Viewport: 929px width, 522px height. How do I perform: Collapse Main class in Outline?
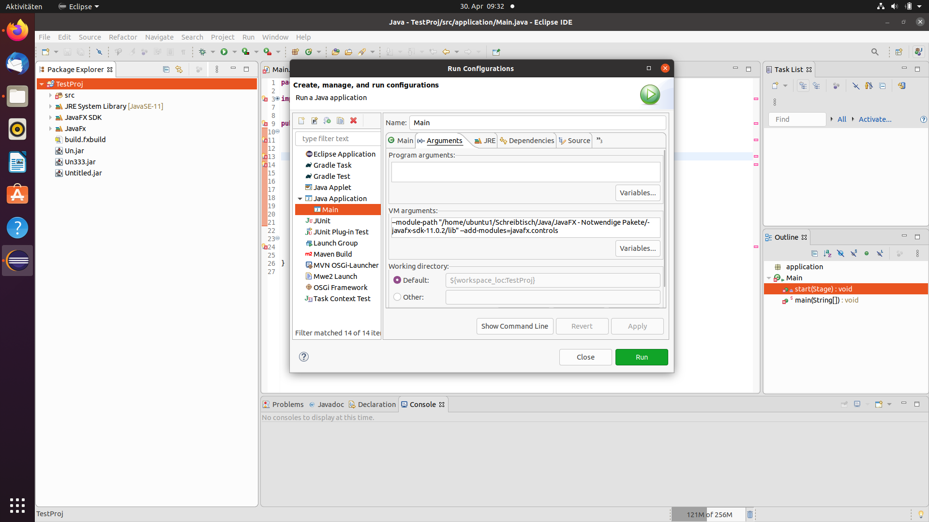pyautogui.click(x=769, y=278)
